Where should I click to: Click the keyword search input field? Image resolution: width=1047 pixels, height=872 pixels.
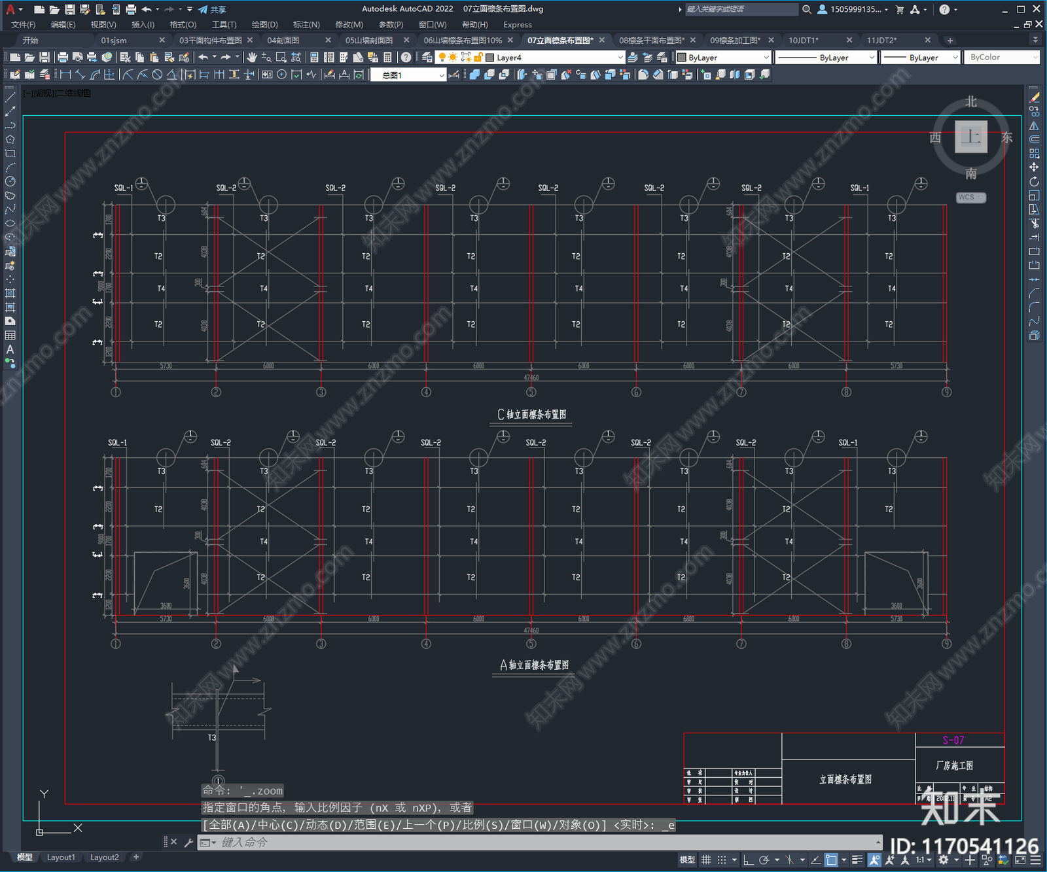741,9
